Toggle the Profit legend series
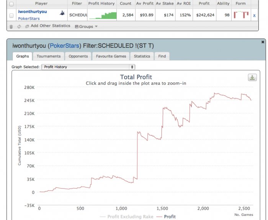Screen dimensions: 268x220 [x=166, y=217]
